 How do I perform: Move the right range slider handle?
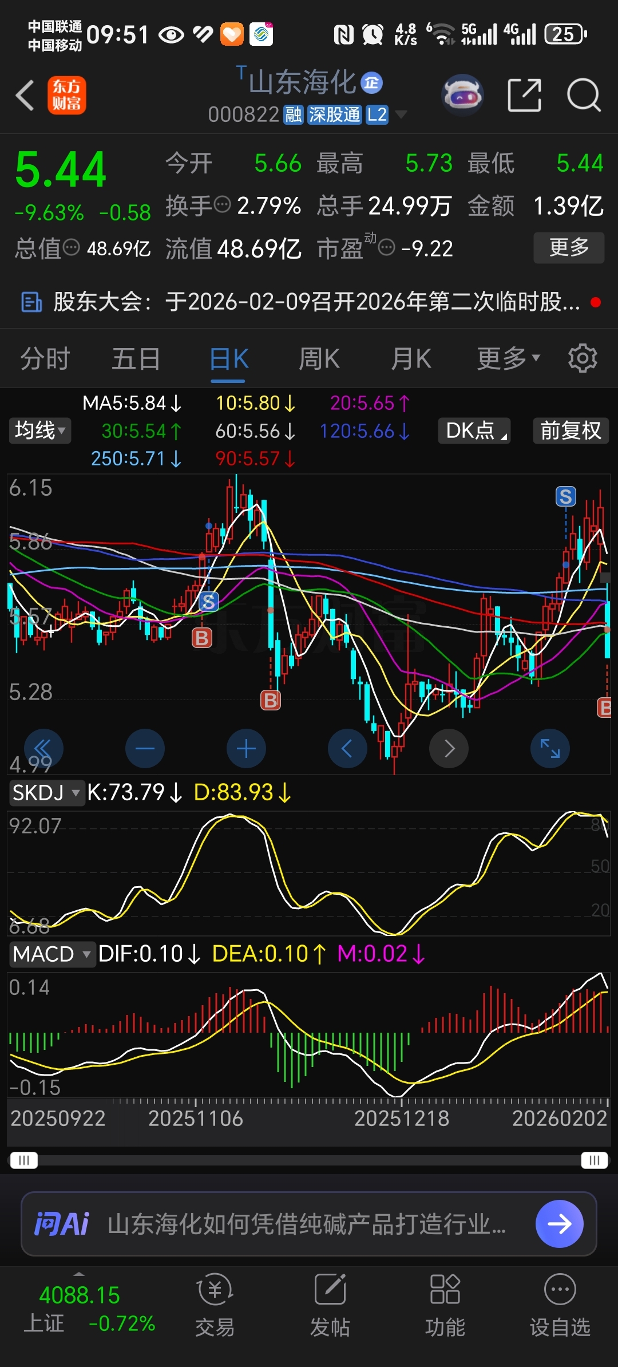594,1160
